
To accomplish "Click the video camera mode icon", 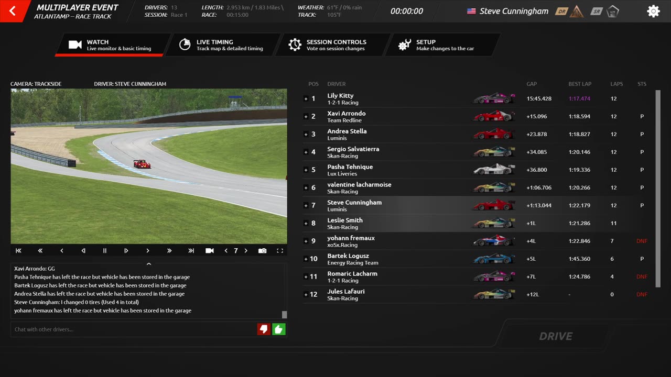I will [210, 251].
